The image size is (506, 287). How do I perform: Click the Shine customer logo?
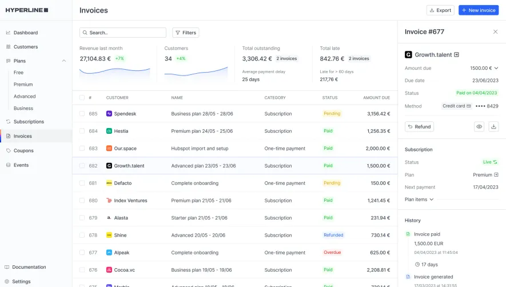tap(109, 235)
